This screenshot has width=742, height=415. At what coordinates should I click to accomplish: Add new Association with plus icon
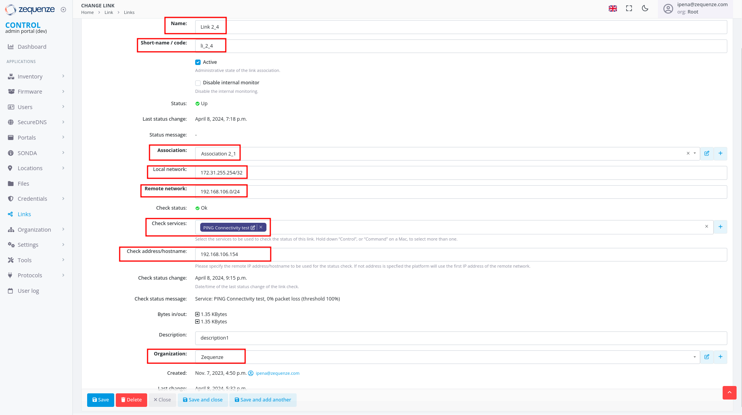point(720,154)
